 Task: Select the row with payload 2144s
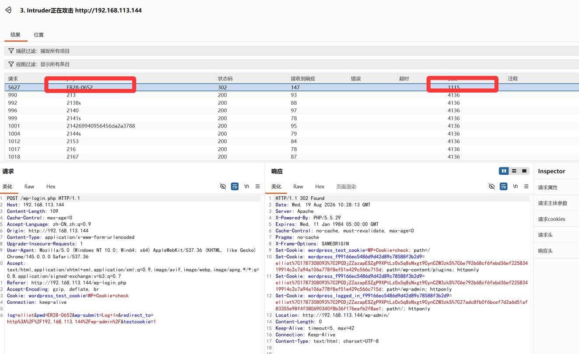coord(291,134)
